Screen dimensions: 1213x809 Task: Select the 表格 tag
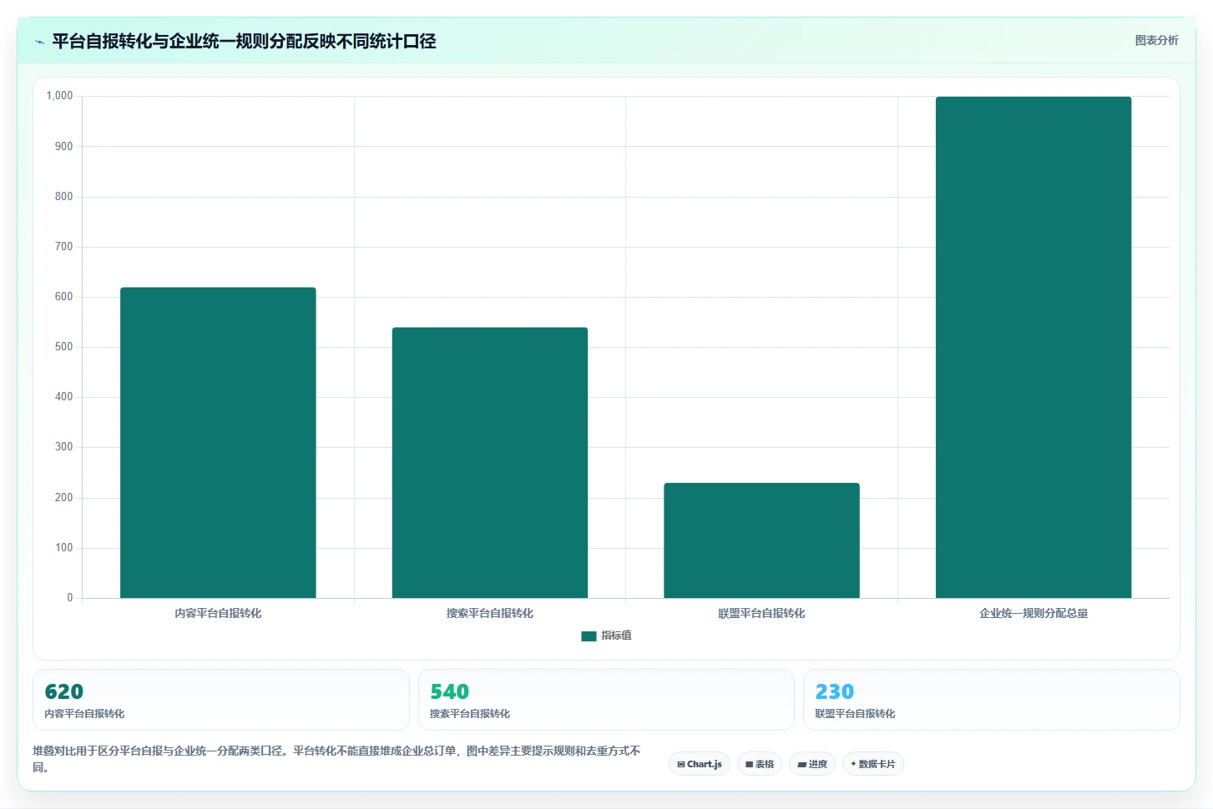click(760, 764)
